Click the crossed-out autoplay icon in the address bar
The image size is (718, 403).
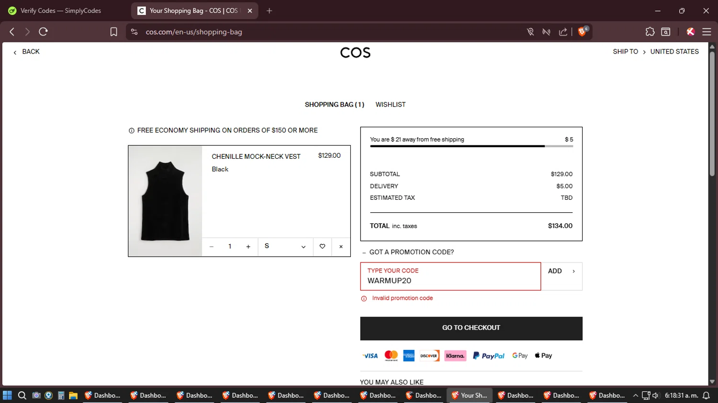pos(546,32)
